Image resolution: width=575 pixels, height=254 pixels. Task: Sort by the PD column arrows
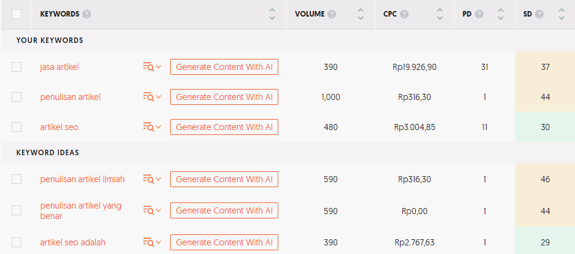(x=501, y=14)
